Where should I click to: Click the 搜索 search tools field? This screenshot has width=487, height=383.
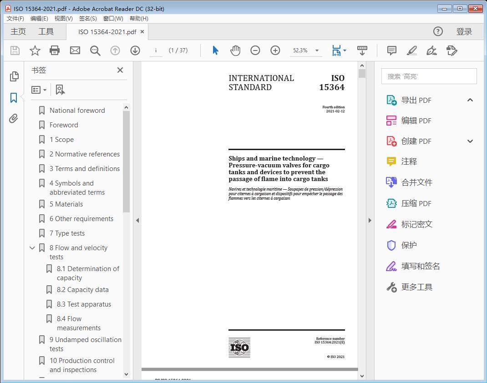click(429, 76)
